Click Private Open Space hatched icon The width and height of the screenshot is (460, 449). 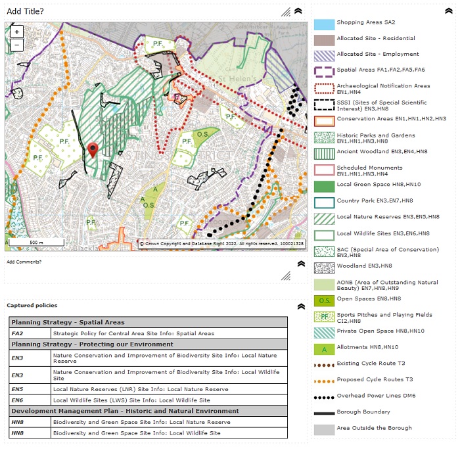point(324,333)
